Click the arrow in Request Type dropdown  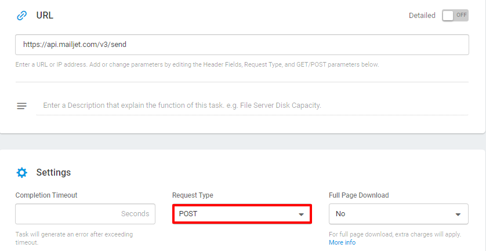point(301,214)
